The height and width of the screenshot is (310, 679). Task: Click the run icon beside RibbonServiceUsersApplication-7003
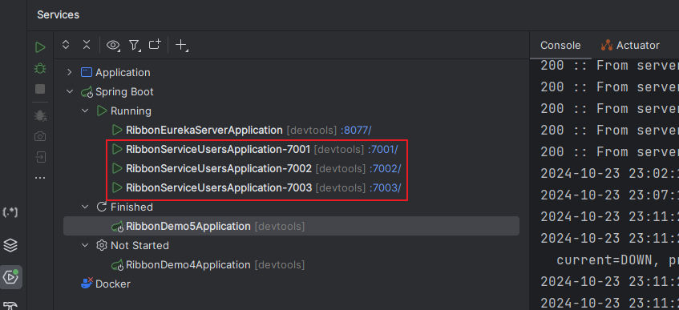point(117,188)
